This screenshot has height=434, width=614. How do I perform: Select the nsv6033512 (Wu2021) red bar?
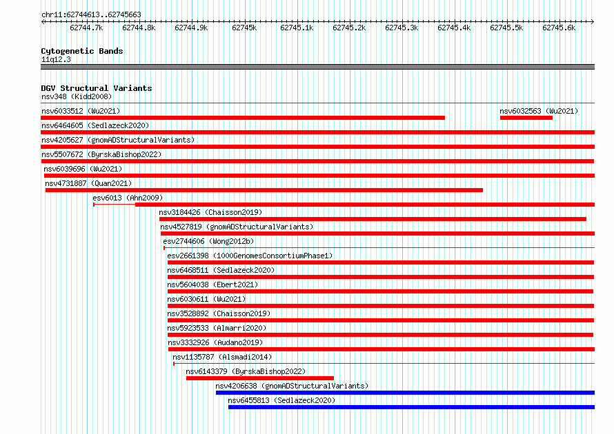pyautogui.click(x=243, y=118)
